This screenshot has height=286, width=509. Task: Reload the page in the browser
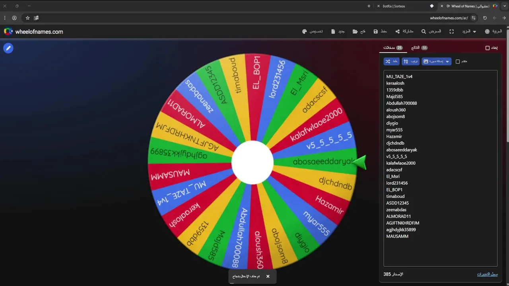pyautogui.click(x=485, y=18)
